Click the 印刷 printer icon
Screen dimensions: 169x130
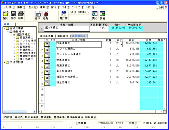(x=21, y=14)
